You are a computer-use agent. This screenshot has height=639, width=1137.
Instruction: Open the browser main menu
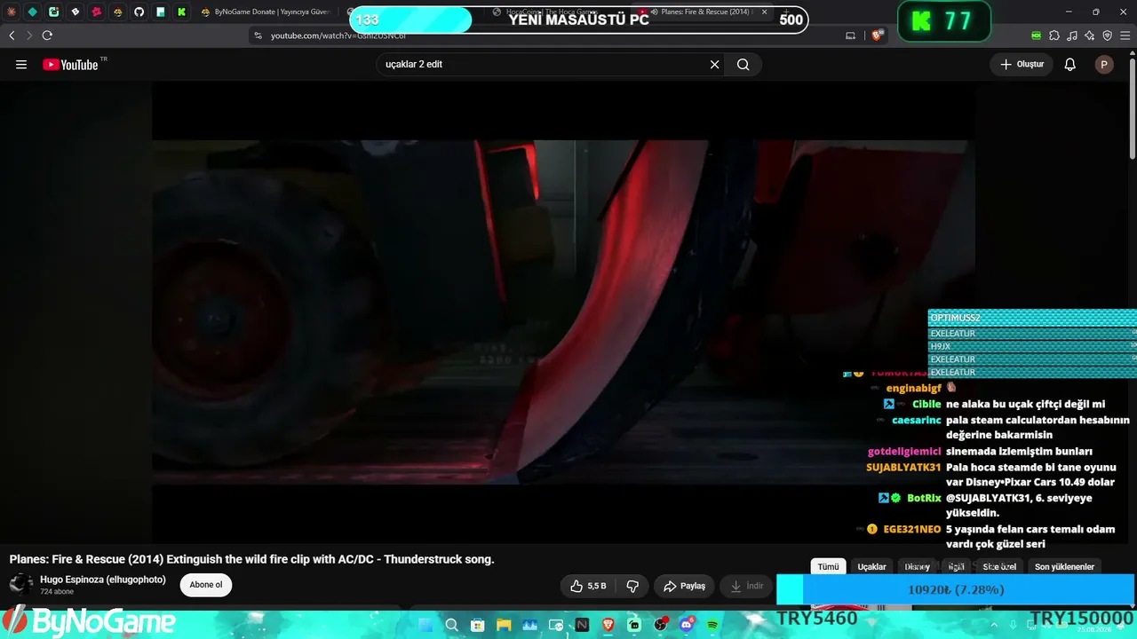[1125, 35]
